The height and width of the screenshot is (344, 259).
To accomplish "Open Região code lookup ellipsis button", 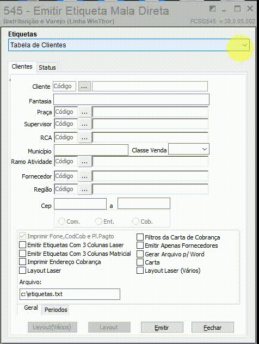I will coord(85,189).
